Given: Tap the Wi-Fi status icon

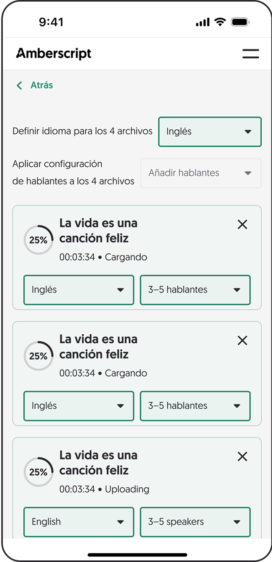Looking at the screenshot, I should pos(220,22).
